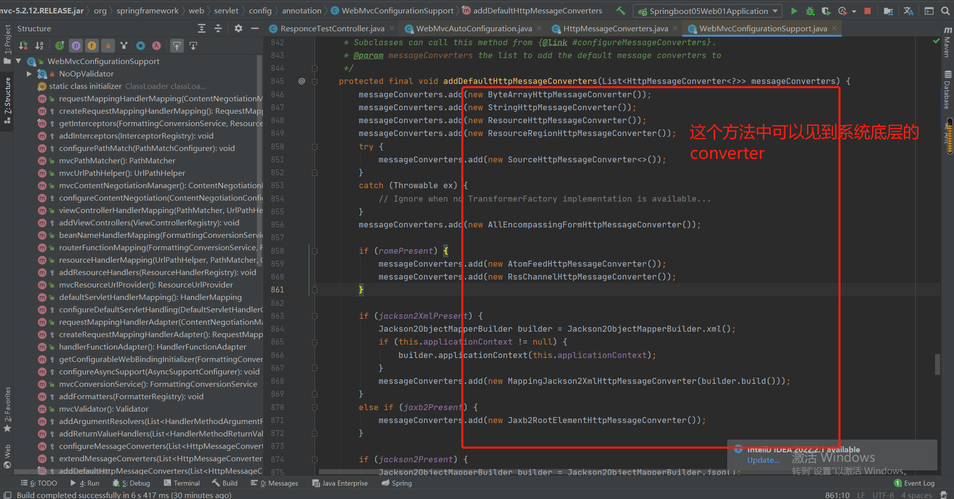Toggle Autoscroll from Source
The width and height of the screenshot is (954, 499).
[193, 46]
